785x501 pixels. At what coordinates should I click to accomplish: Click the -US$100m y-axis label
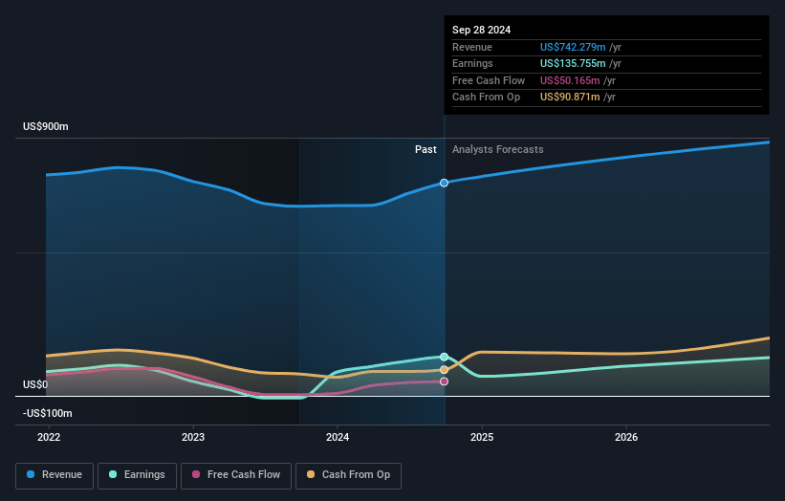(48, 413)
